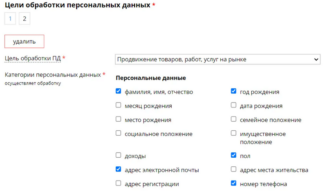Open the Цель обработки ПД dropdown
This screenshot has height=192, width=327.
point(217,60)
